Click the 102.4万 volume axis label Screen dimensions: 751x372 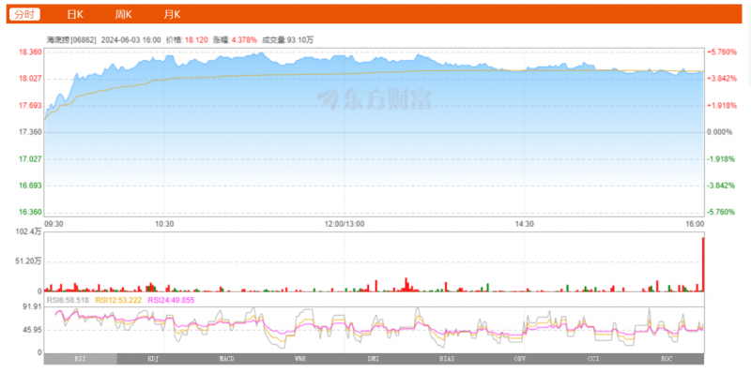tap(29, 231)
